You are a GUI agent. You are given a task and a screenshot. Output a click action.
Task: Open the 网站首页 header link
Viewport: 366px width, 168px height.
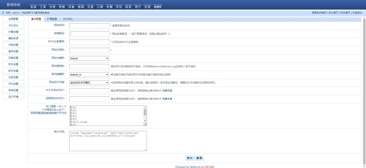pos(345,13)
